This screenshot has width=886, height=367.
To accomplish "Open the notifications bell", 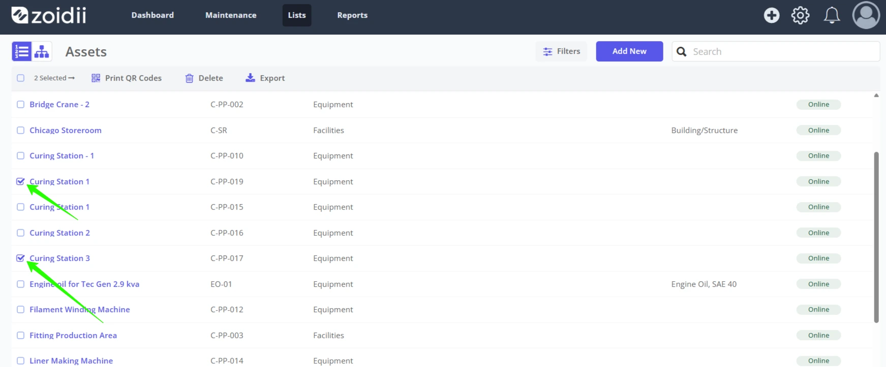I will pos(832,15).
